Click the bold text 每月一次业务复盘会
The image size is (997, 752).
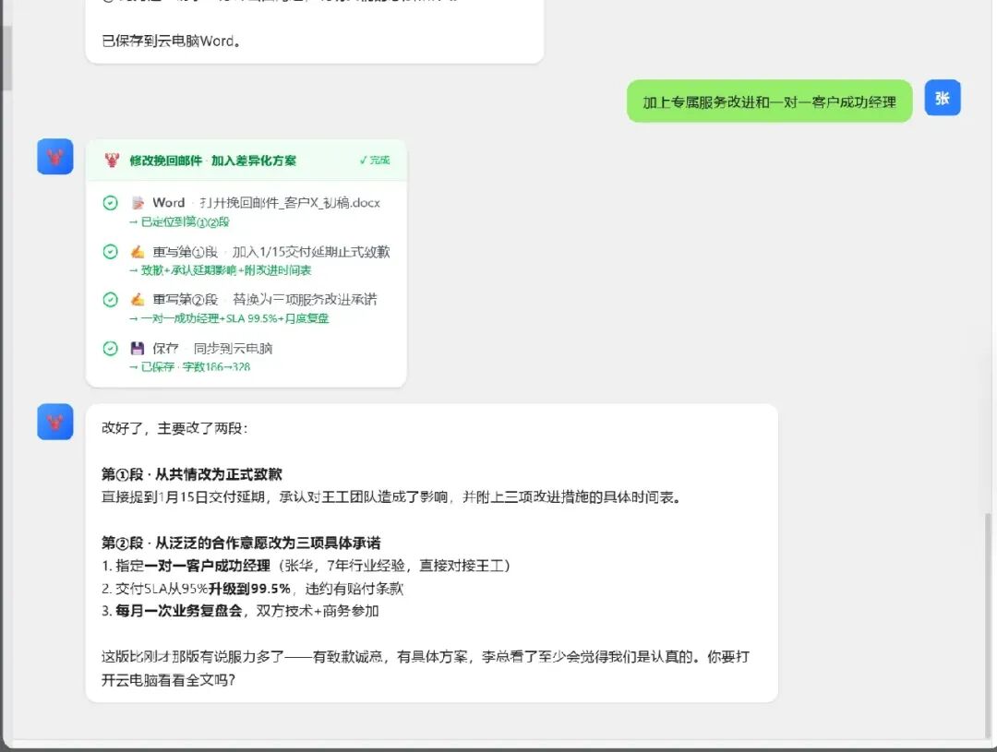pos(179,611)
